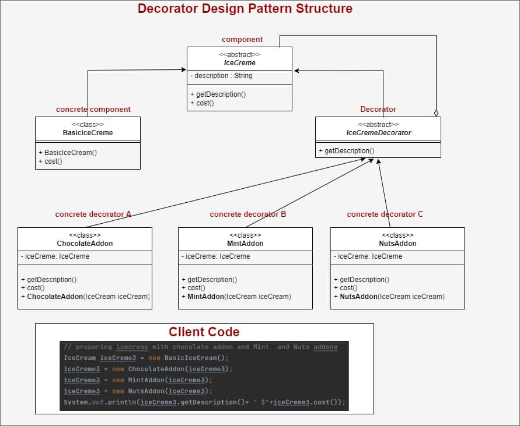Select the NutsAddon class name
The image size is (520, 426).
click(397, 244)
